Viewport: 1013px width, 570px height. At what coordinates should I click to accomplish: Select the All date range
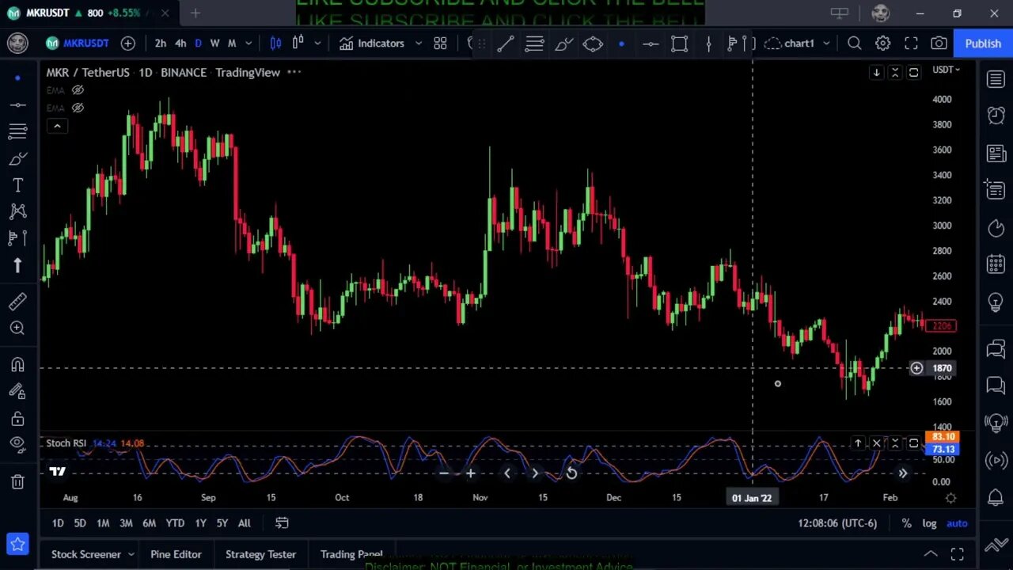pyautogui.click(x=245, y=523)
